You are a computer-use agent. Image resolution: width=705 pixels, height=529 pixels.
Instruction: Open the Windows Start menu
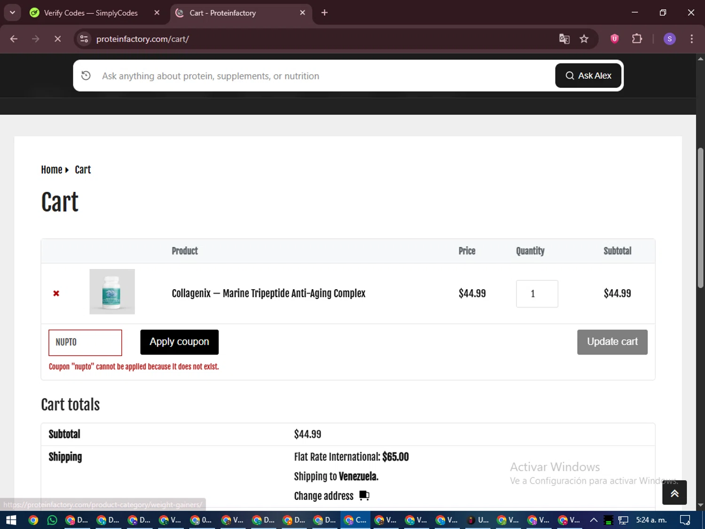tap(11, 520)
